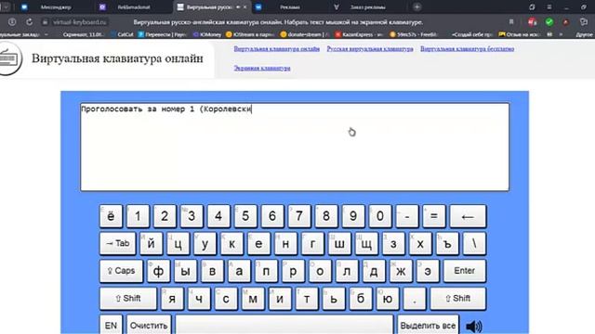Click the Tab key

click(x=118, y=243)
